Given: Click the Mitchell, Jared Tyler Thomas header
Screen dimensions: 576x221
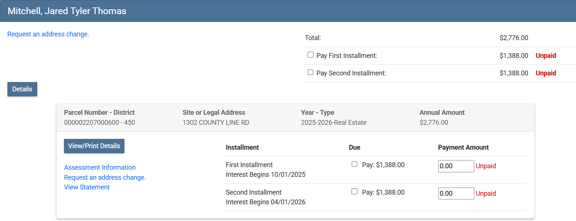Looking at the screenshot, I should point(67,11).
